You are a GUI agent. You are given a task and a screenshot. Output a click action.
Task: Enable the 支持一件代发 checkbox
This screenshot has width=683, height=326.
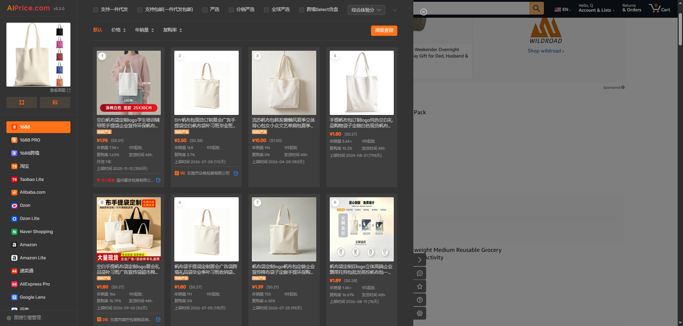point(96,10)
